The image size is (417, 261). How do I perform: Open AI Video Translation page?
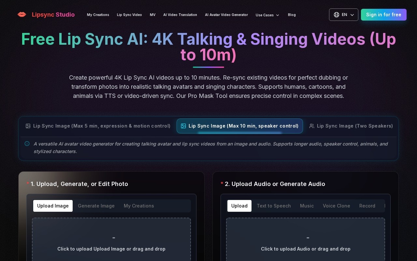(x=180, y=15)
